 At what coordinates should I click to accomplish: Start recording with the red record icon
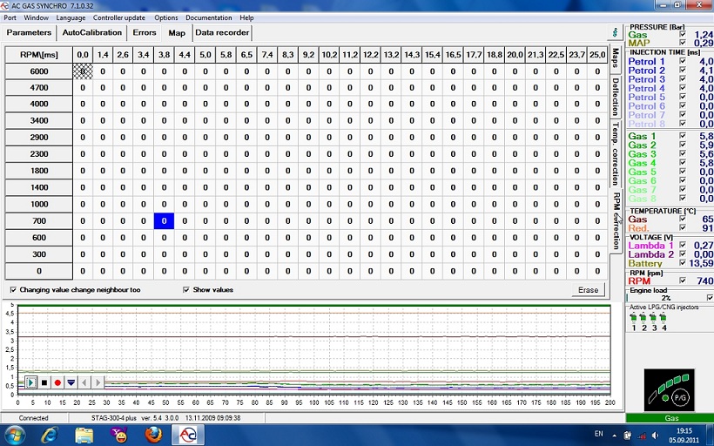[57, 382]
